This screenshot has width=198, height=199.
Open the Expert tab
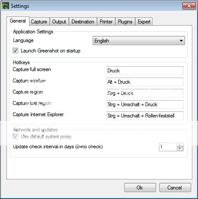144,22
